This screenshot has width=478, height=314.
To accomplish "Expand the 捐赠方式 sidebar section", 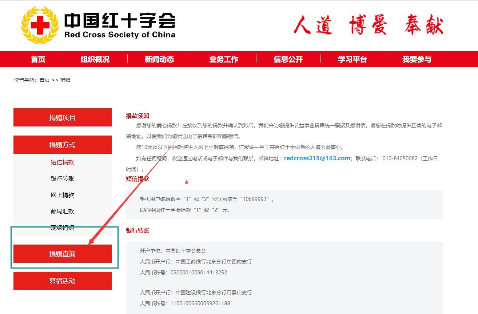I will pos(62,144).
